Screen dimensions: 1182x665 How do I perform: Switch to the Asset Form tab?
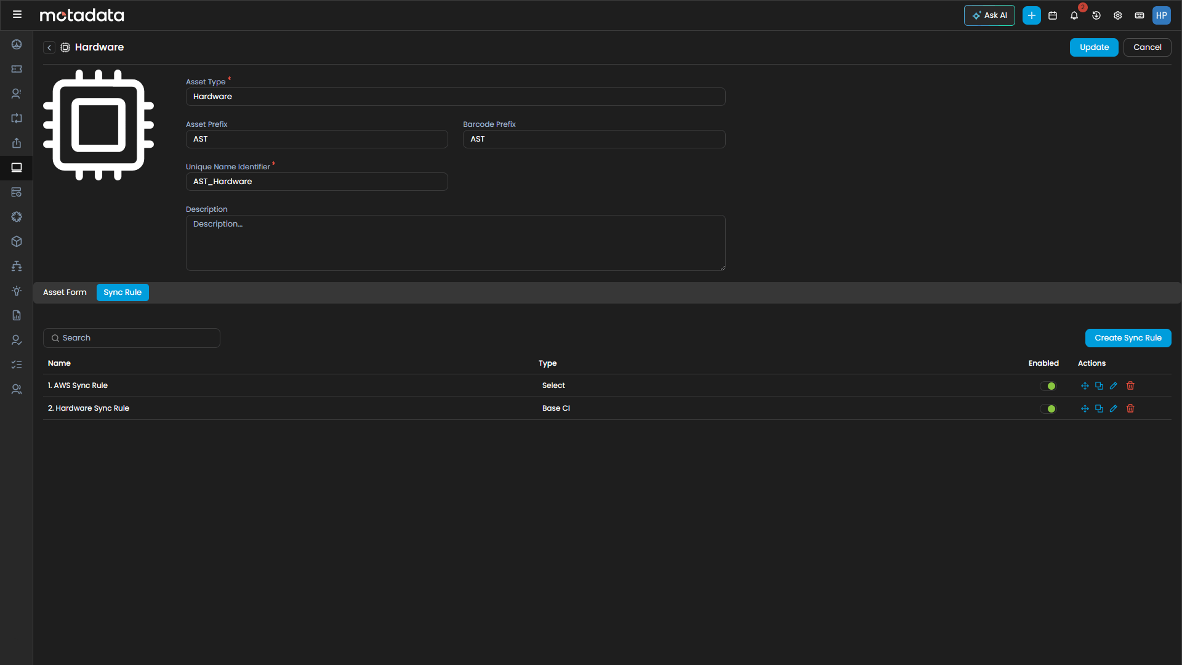pyautogui.click(x=65, y=292)
